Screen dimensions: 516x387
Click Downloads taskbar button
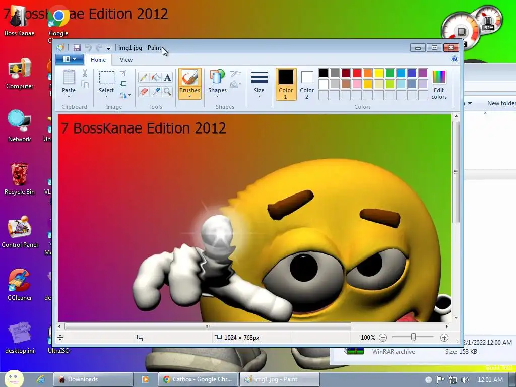pyautogui.click(x=93, y=379)
